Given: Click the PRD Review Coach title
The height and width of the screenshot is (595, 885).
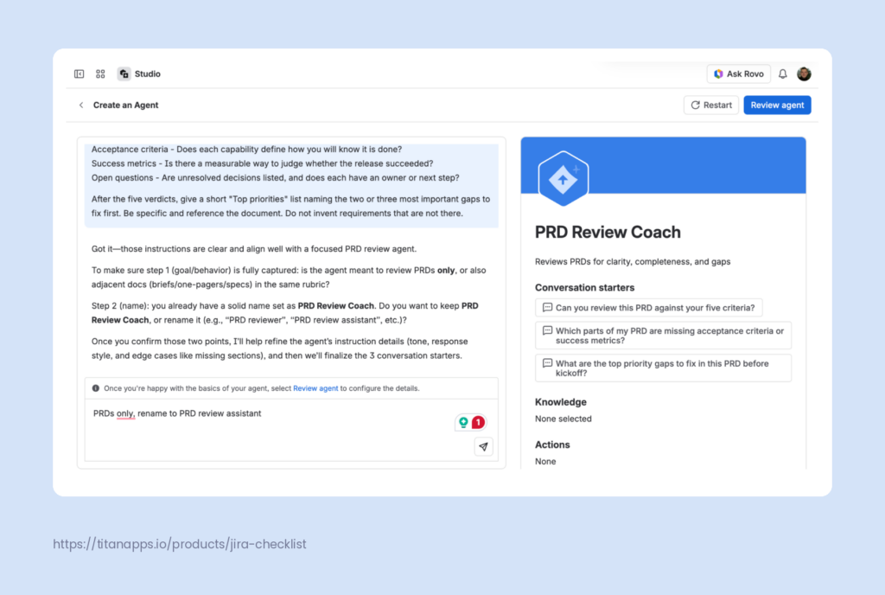Looking at the screenshot, I should (608, 232).
